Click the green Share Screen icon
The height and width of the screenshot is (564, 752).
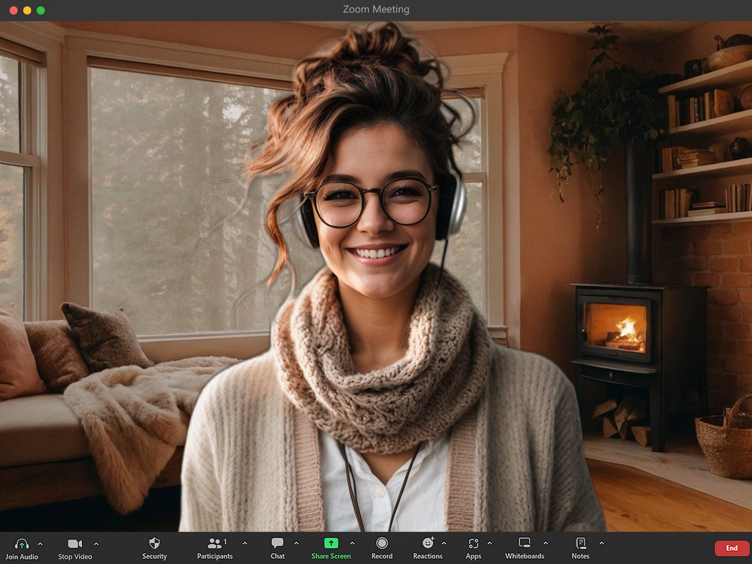coord(331,543)
